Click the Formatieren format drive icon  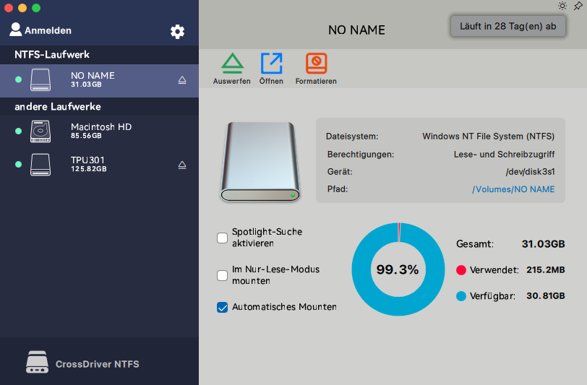(317, 64)
